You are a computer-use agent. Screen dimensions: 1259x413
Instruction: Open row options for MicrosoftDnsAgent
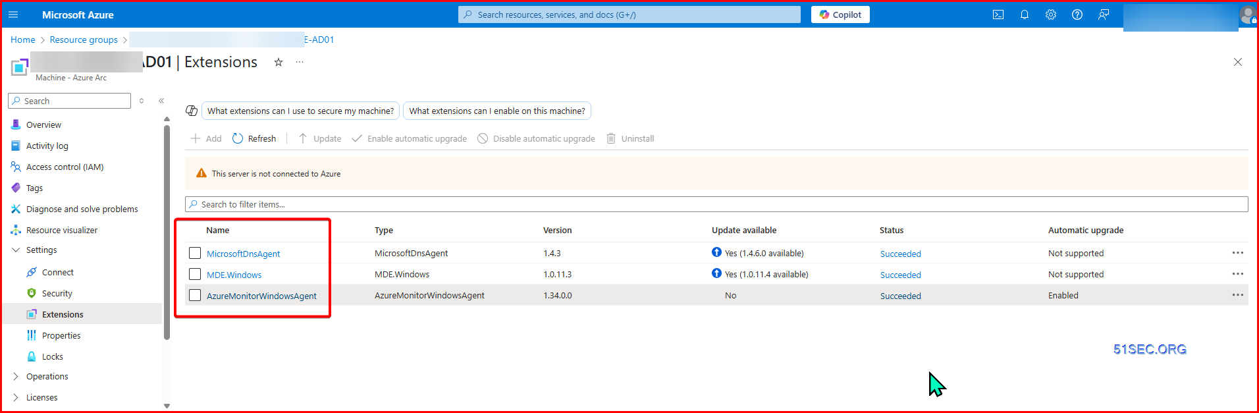1238,253
